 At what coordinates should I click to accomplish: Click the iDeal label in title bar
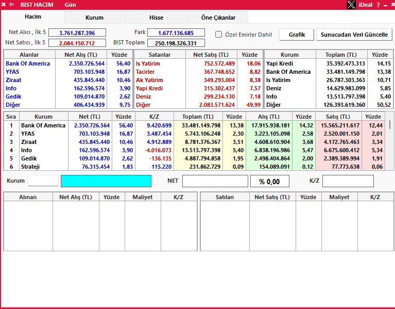(365, 5)
